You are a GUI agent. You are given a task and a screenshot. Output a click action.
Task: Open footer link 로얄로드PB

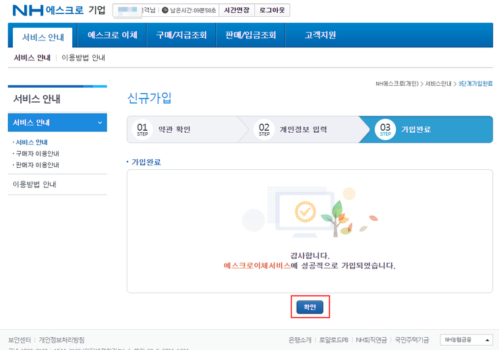pyautogui.click(x=334, y=340)
